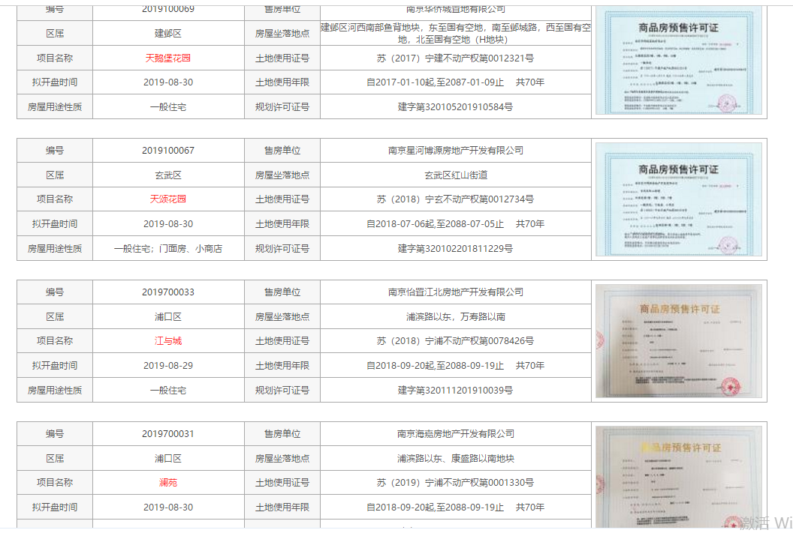View presale permit image for record 2019100069
The width and height of the screenshot is (793, 533).
[x=678, y=61]
